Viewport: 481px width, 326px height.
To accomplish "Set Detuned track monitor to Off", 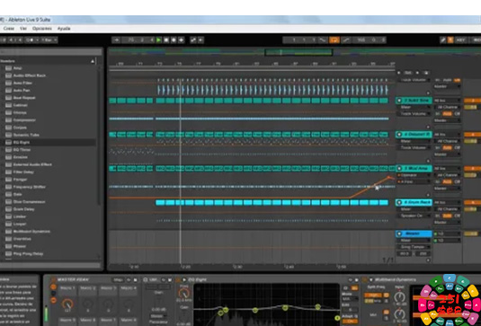I will coord(457,148).
